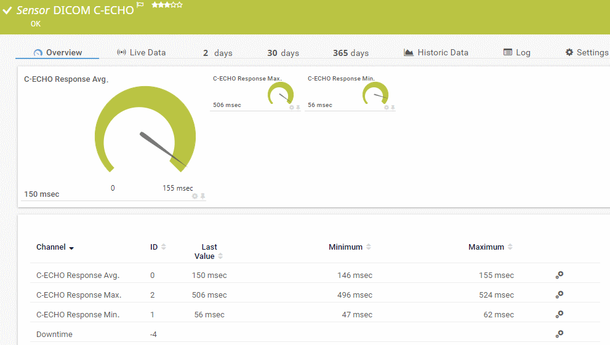The height and width of the screenshot is (345, 610).
Task: Click the Channel column sort arrow
Action: pyautogui.click(x=71, y=248)
